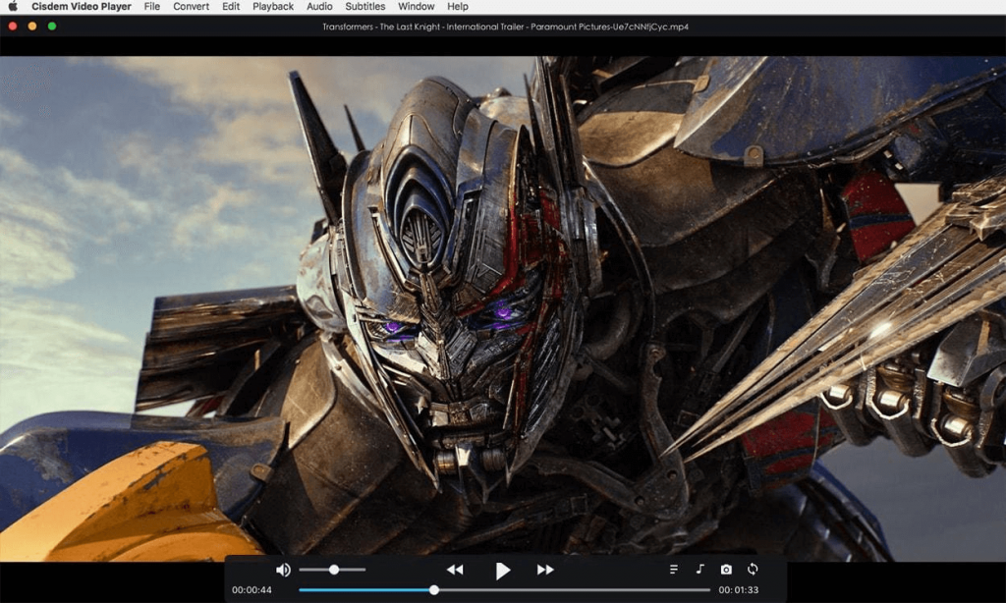Enable repeat using the loop icon
The image size is (1006, 603).
point(754,569)
